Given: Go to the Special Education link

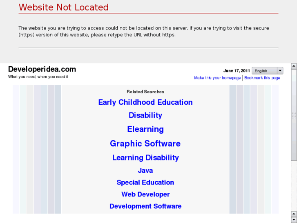Looking at the screenshot, I should pyautogui.click(x=145, y=182).
